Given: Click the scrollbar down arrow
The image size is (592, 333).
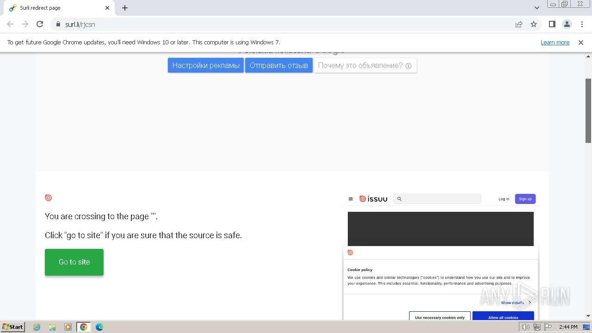Looking at the screenshot, I should [x=588, y=316].
